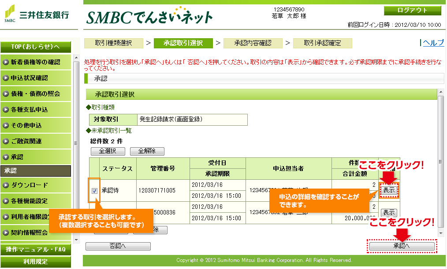This screenshot has width=447, height=269.
Task: Click the 承認期限 column header
Action: [x=217, y=174]
